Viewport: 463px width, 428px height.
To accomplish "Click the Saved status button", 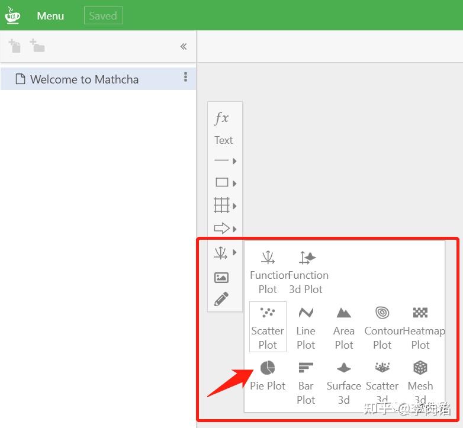I will tap(104, 15).
